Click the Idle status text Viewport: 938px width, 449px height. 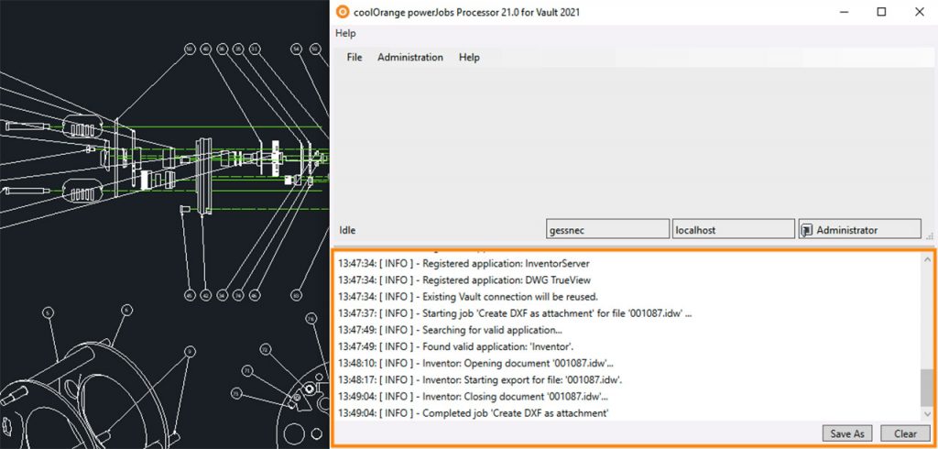click(347, 230)
